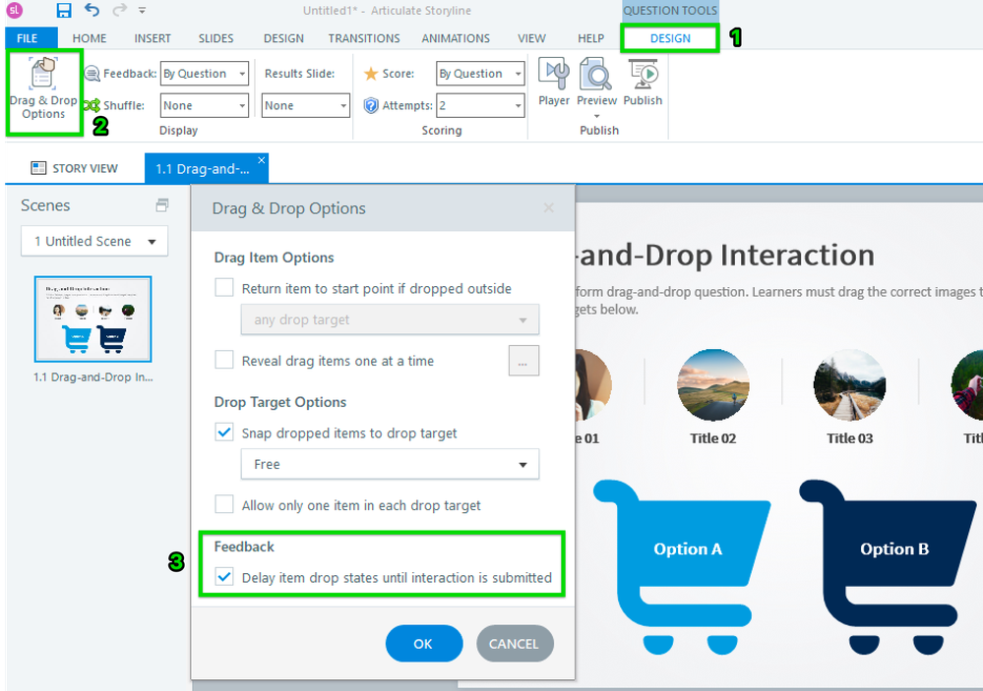This screenshot has width=983, height=691.
Task: Click the 1.1 Drag-and-Drop In... slide label
Action: [x=92, y=377]
